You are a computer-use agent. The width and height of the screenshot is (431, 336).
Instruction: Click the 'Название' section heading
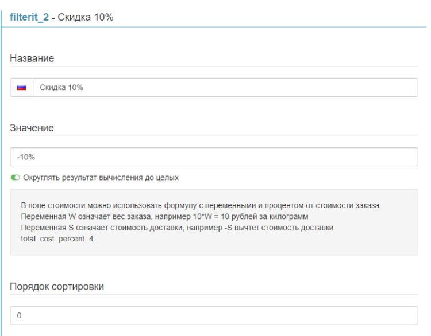point(32,58)
